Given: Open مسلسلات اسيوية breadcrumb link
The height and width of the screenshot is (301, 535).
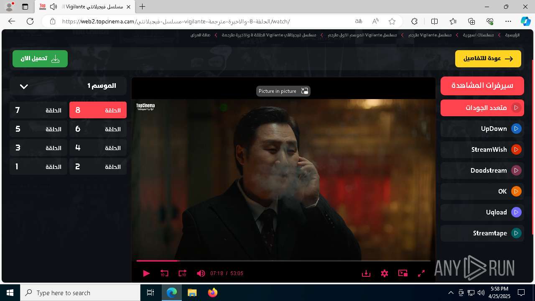Looking at the screenshot, I should 478,35.
